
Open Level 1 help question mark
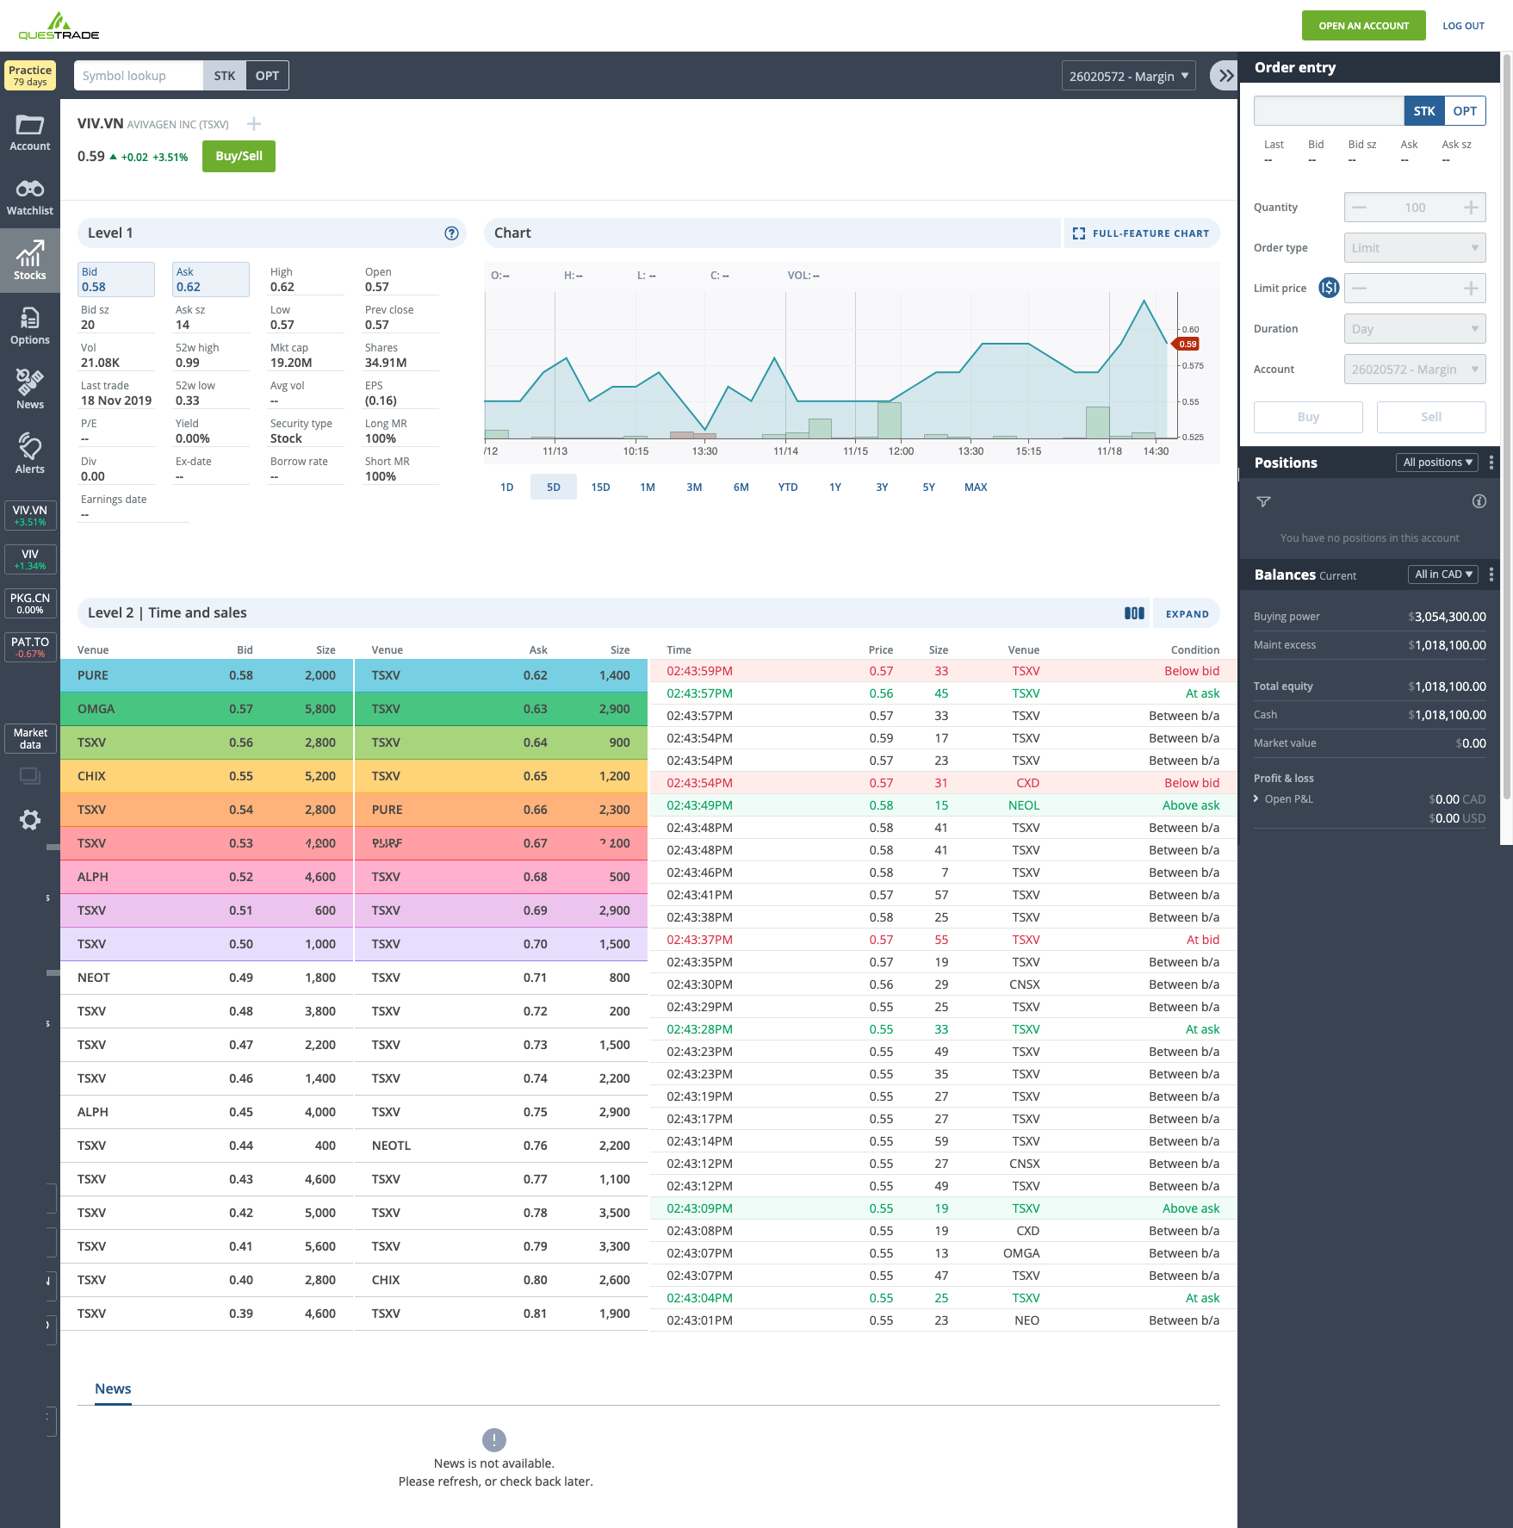[451, 233]
